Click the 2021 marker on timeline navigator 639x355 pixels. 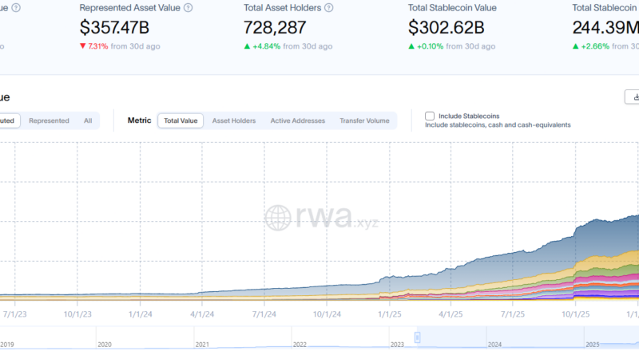click(203, 345)
